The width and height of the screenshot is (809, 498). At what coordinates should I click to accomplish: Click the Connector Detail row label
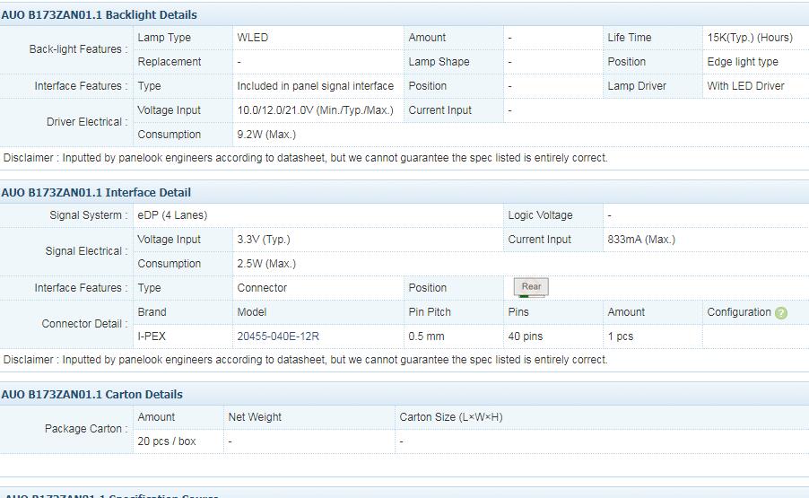(x=84, y=324)
